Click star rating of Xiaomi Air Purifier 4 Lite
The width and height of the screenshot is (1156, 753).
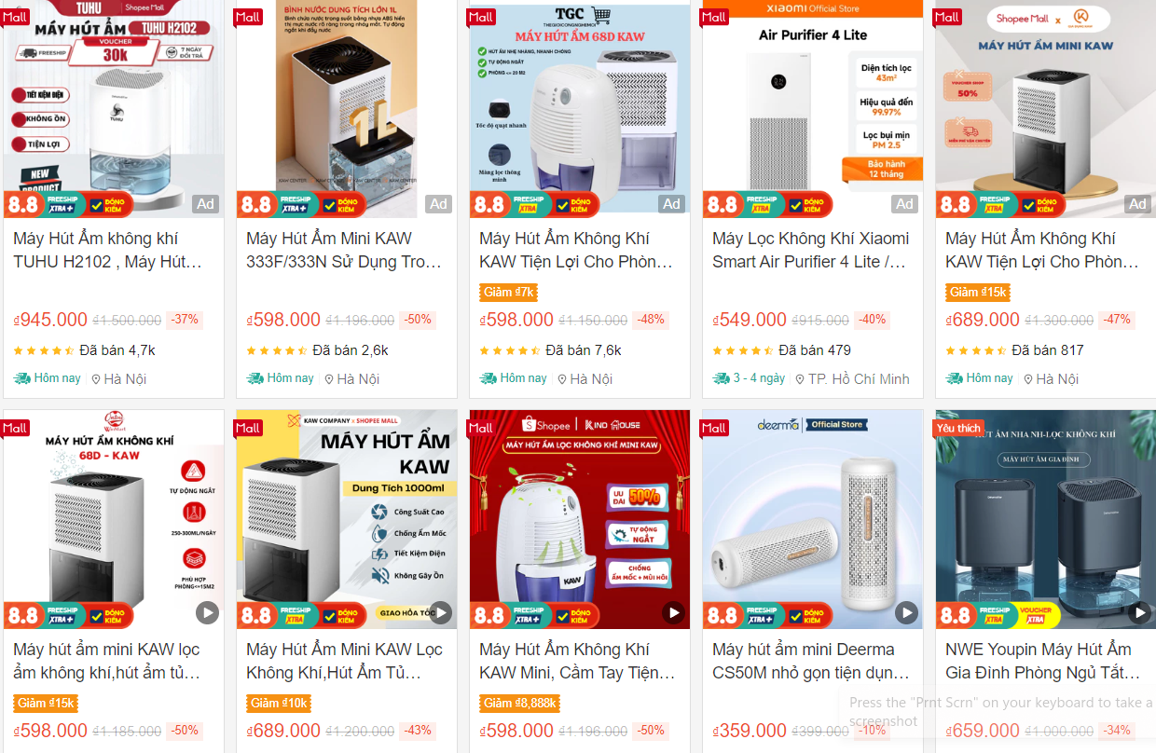click(x=742, y=350)
